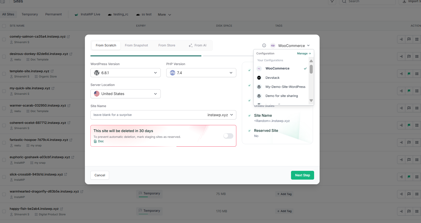The image size is (421, 223).
Task: Click flag icon in desirous-donkey-82de6d row
Action: (409, 57)
